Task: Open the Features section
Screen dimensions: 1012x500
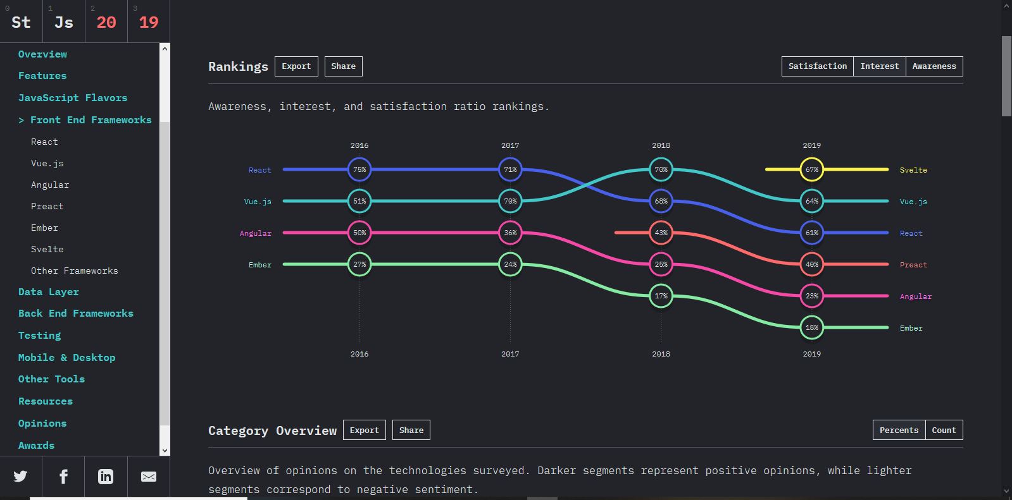Action: (42, 76)
